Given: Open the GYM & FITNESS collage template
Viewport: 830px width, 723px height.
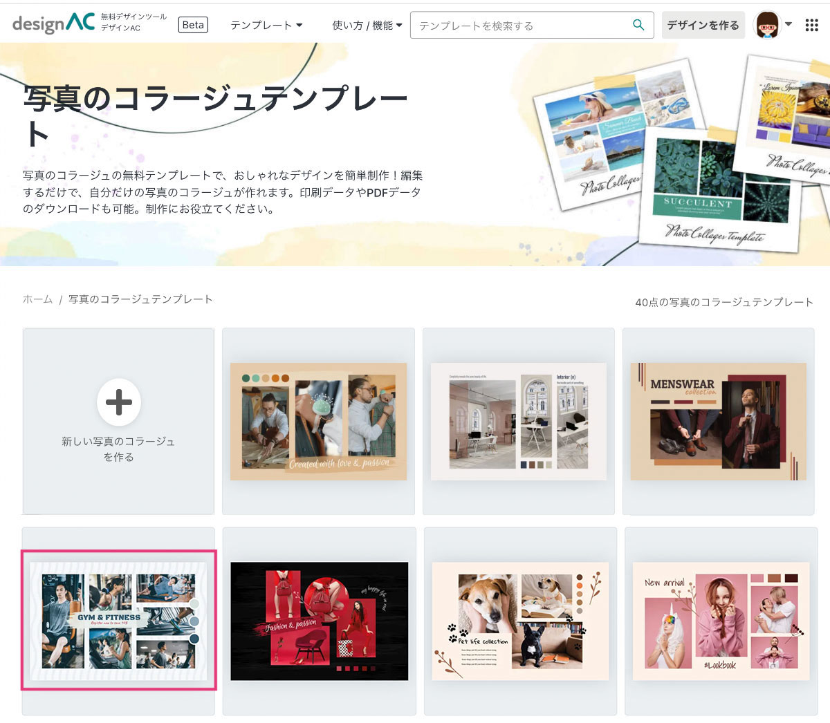Looking at the screenshot, I should point(119,621).
